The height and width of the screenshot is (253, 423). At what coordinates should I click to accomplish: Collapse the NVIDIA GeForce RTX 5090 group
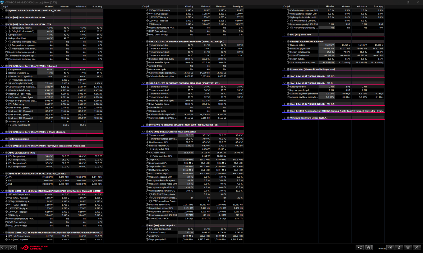(144, 132)
